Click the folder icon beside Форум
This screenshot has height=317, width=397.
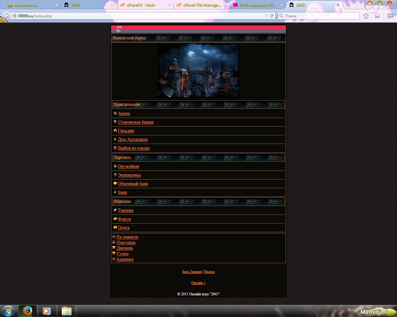115,219
